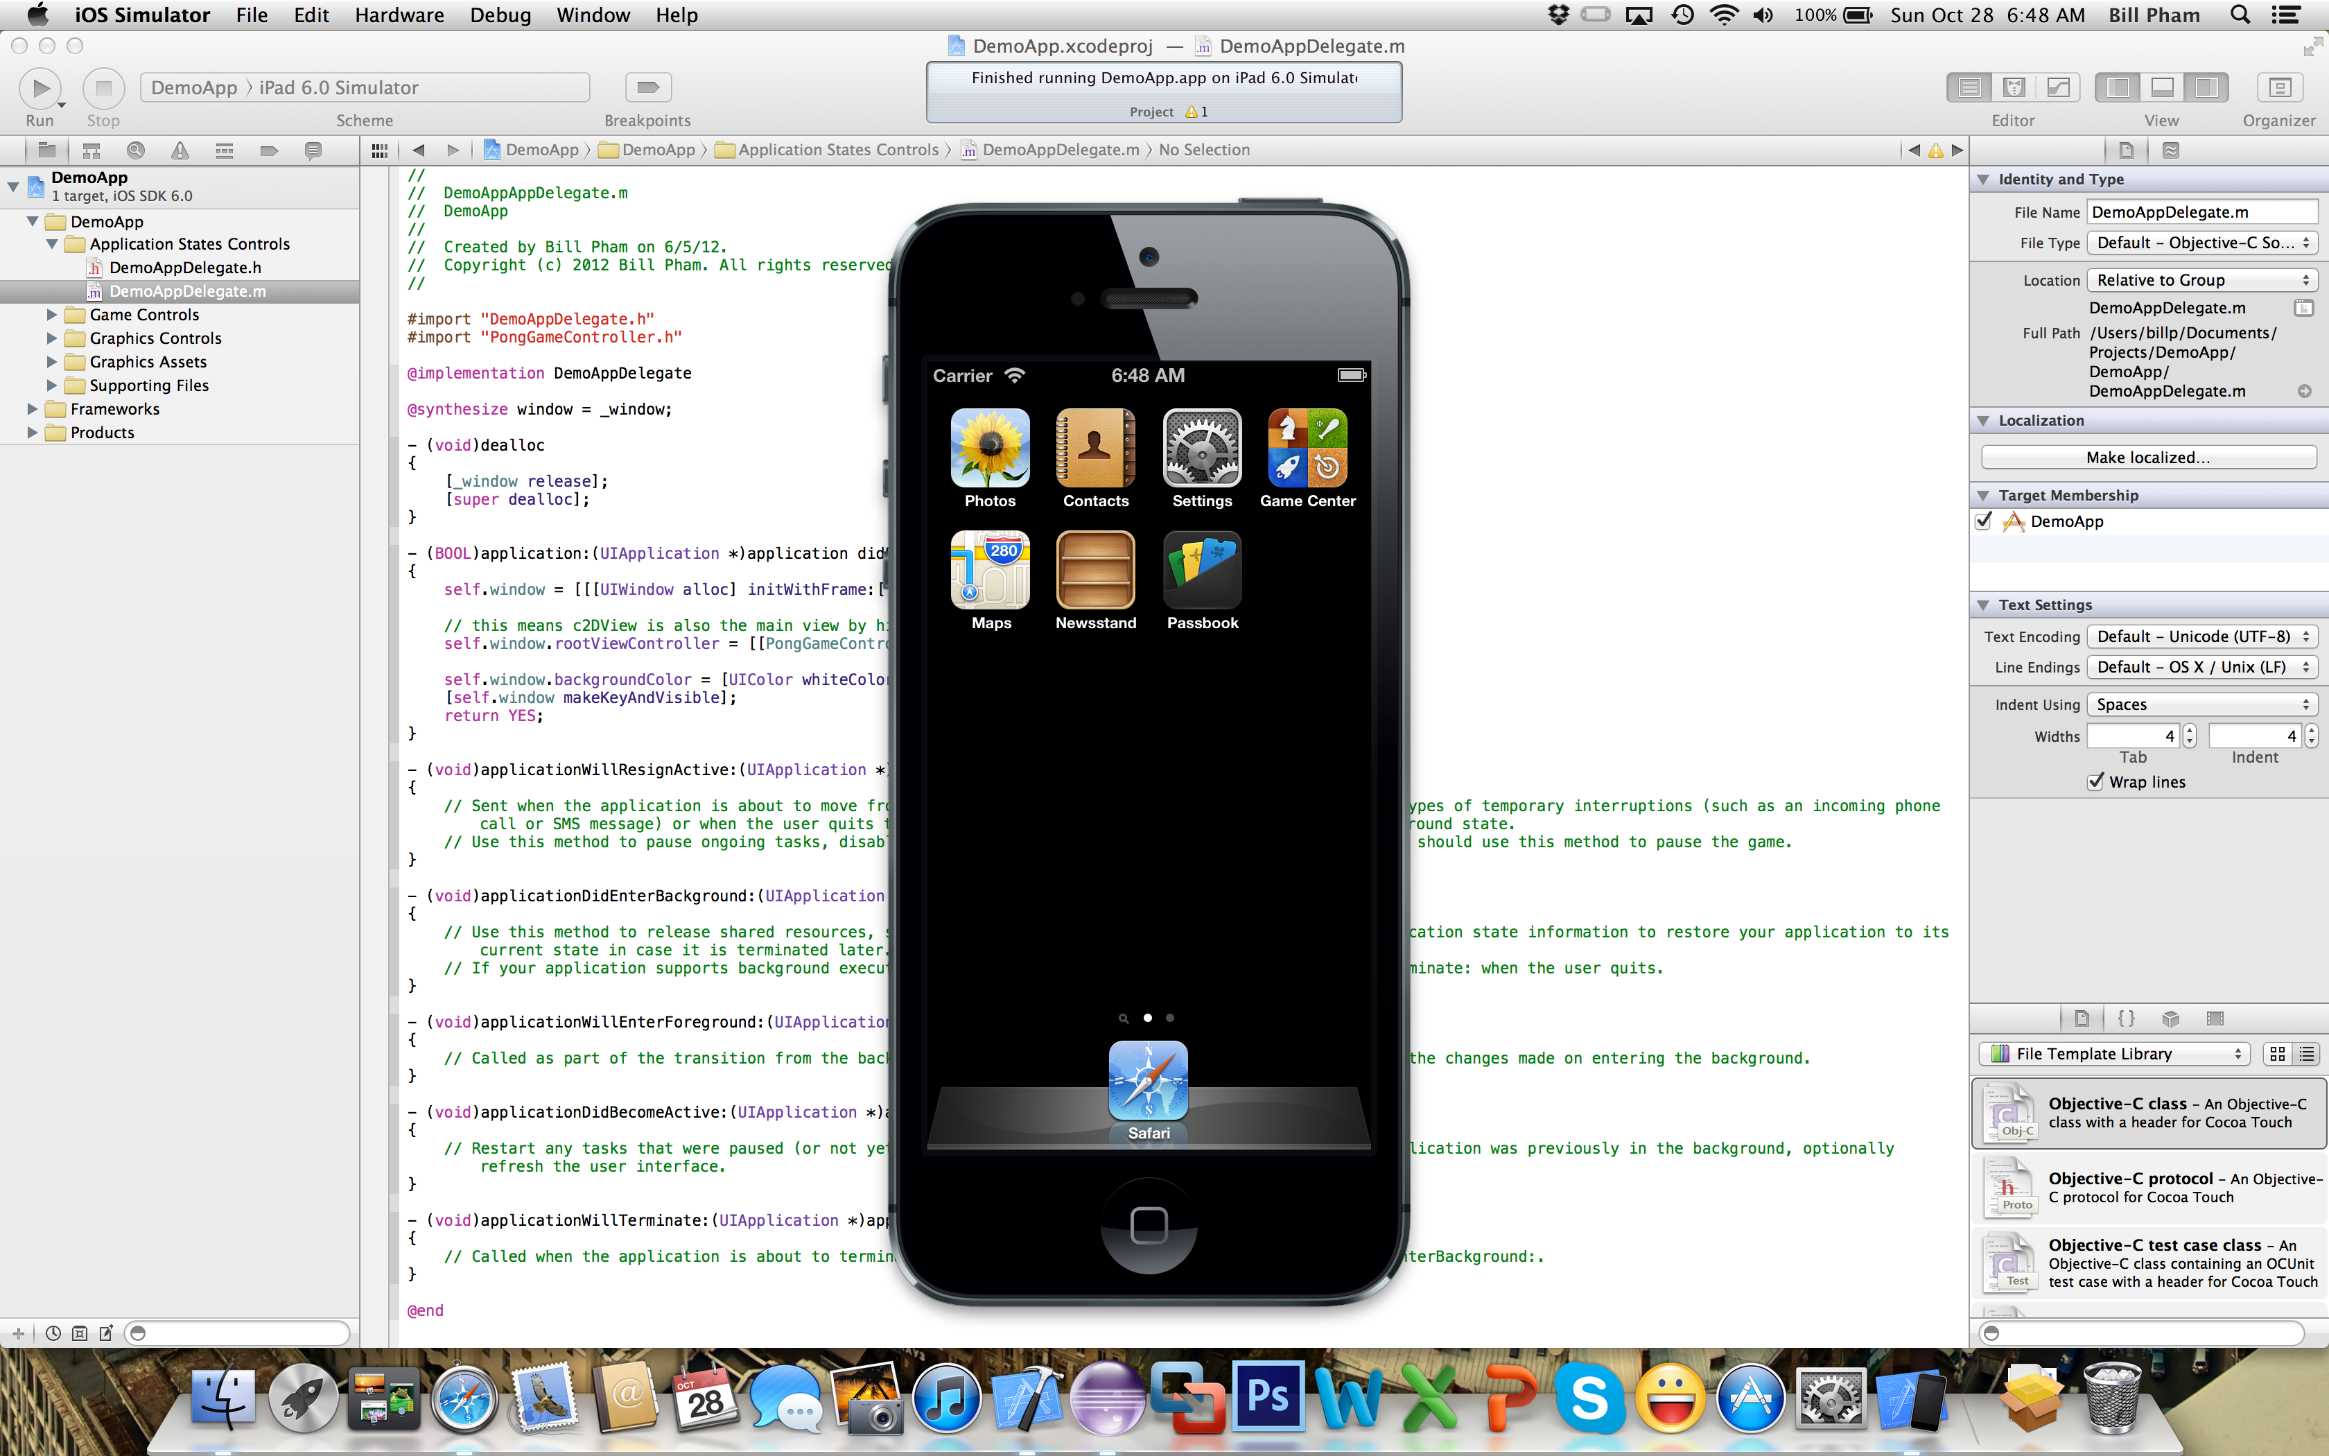The image size is (2329, 1456).
Task: Open the Debug menu
Action: tap(500, 15)
